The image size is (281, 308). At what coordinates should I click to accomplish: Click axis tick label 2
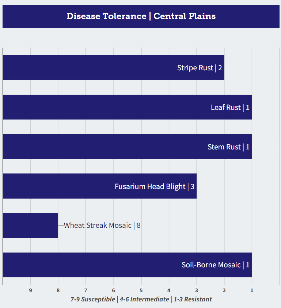click(224, 290)
